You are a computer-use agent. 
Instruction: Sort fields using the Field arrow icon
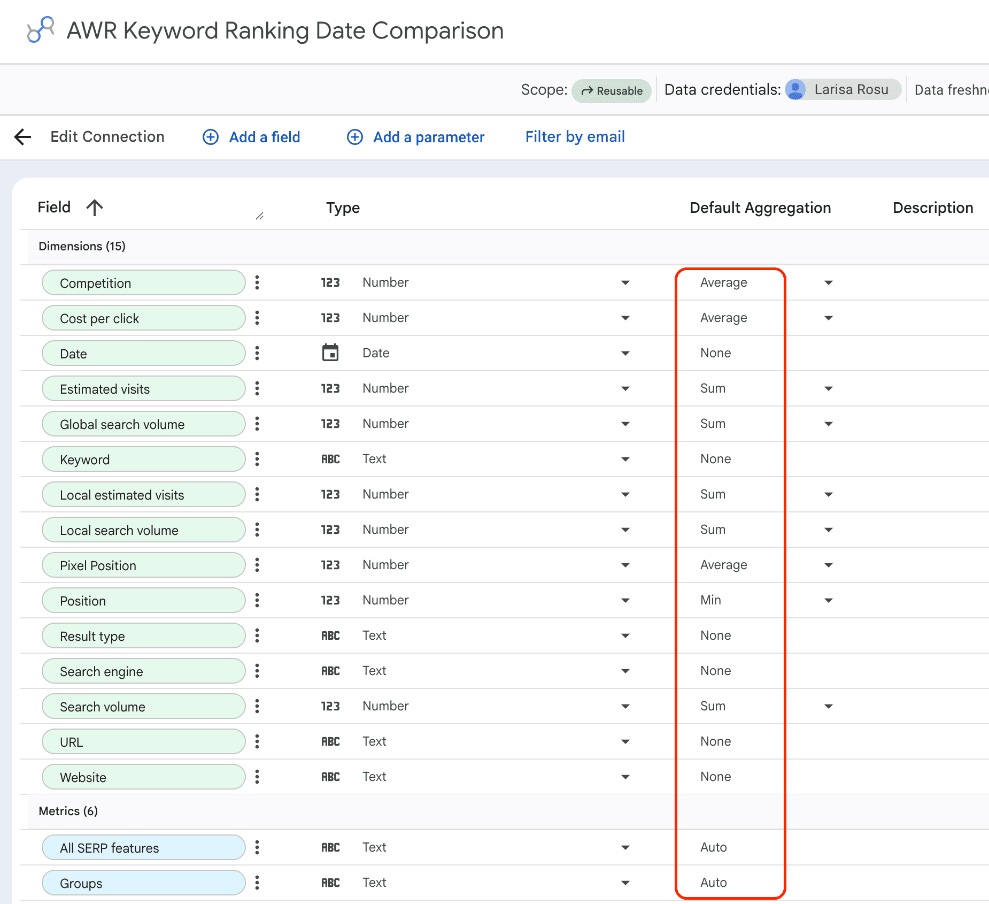coord(95,208)
